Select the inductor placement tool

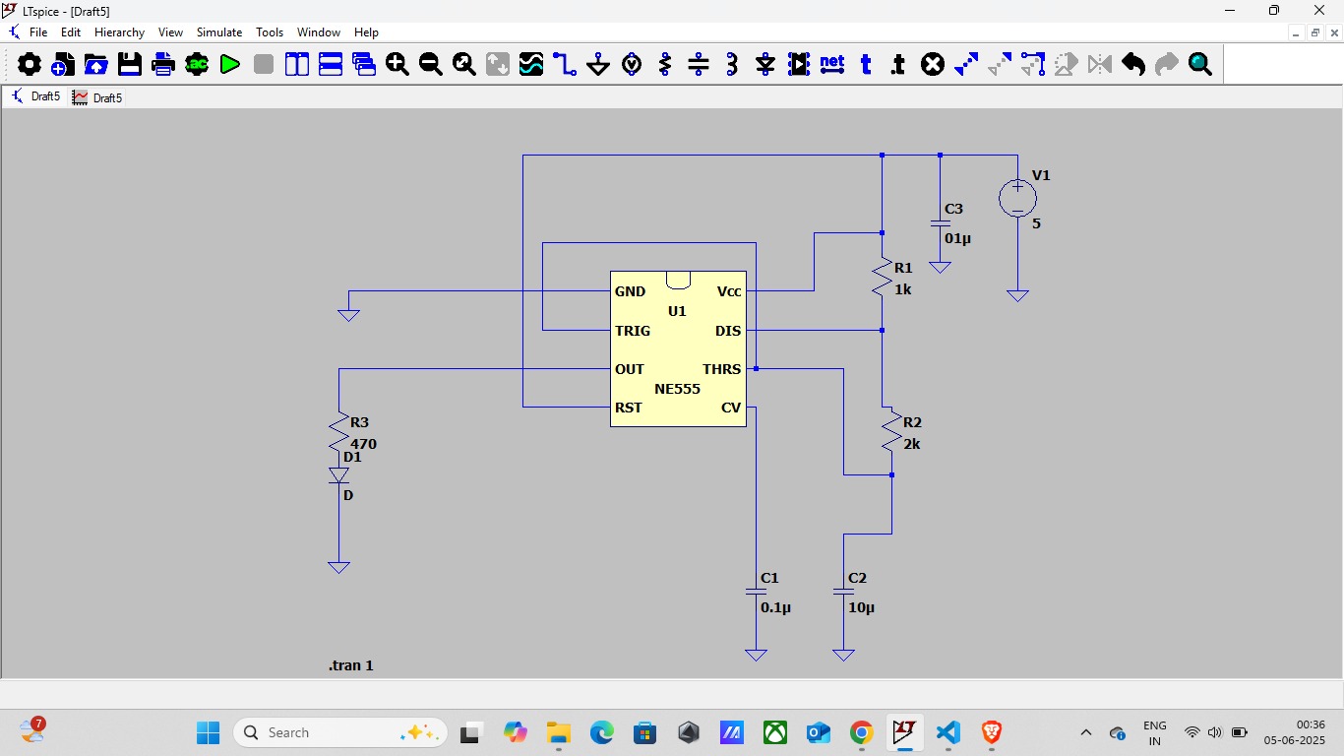(732, 65)
